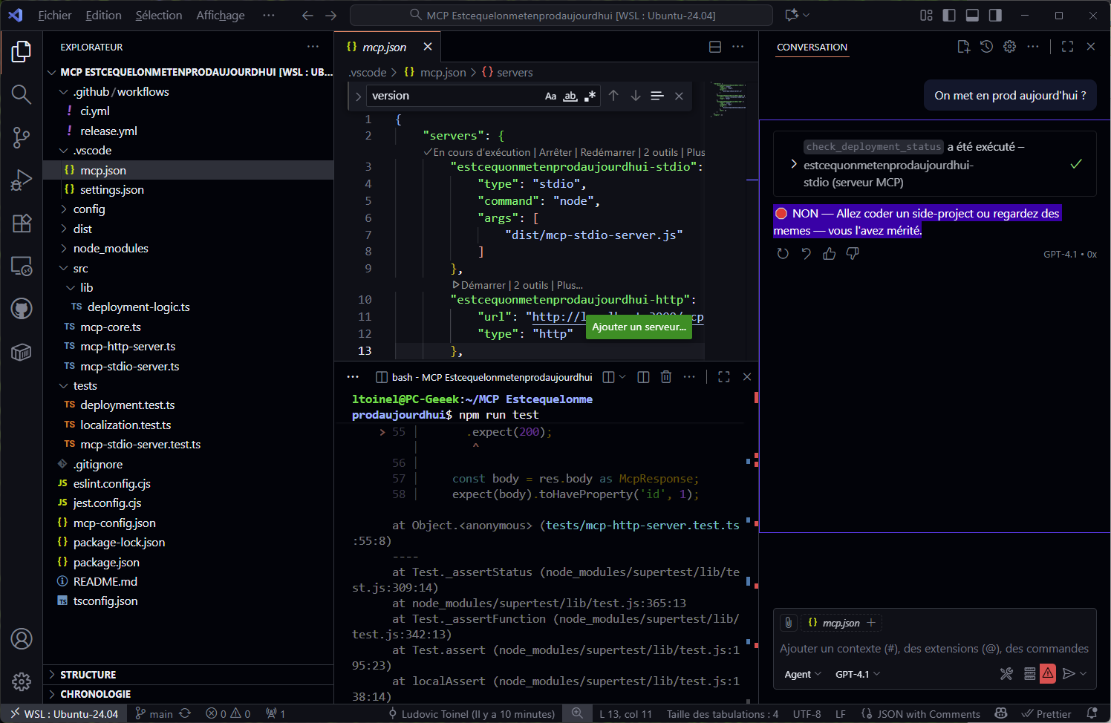The height and width of the screenshot is (723, 1111).
Task: Expand the node_modules folder
Action: 111,249
